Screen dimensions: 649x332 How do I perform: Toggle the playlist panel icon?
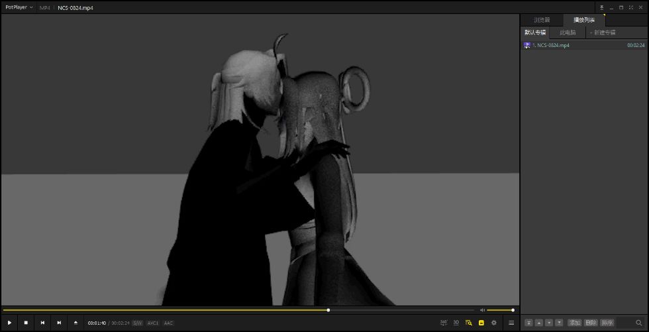[x=469, y=323]
